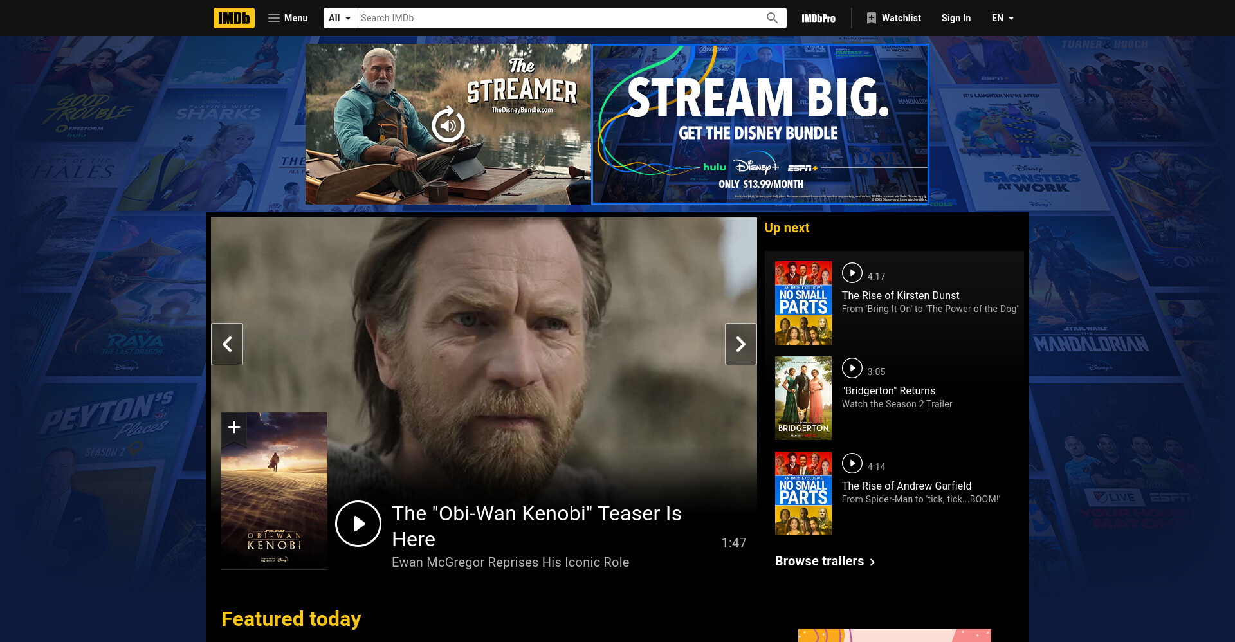The image size is (1235, 642).
Task: Play the Bridgerton Returns trailer
Action: pyautogui.click(x=852, y=368)
